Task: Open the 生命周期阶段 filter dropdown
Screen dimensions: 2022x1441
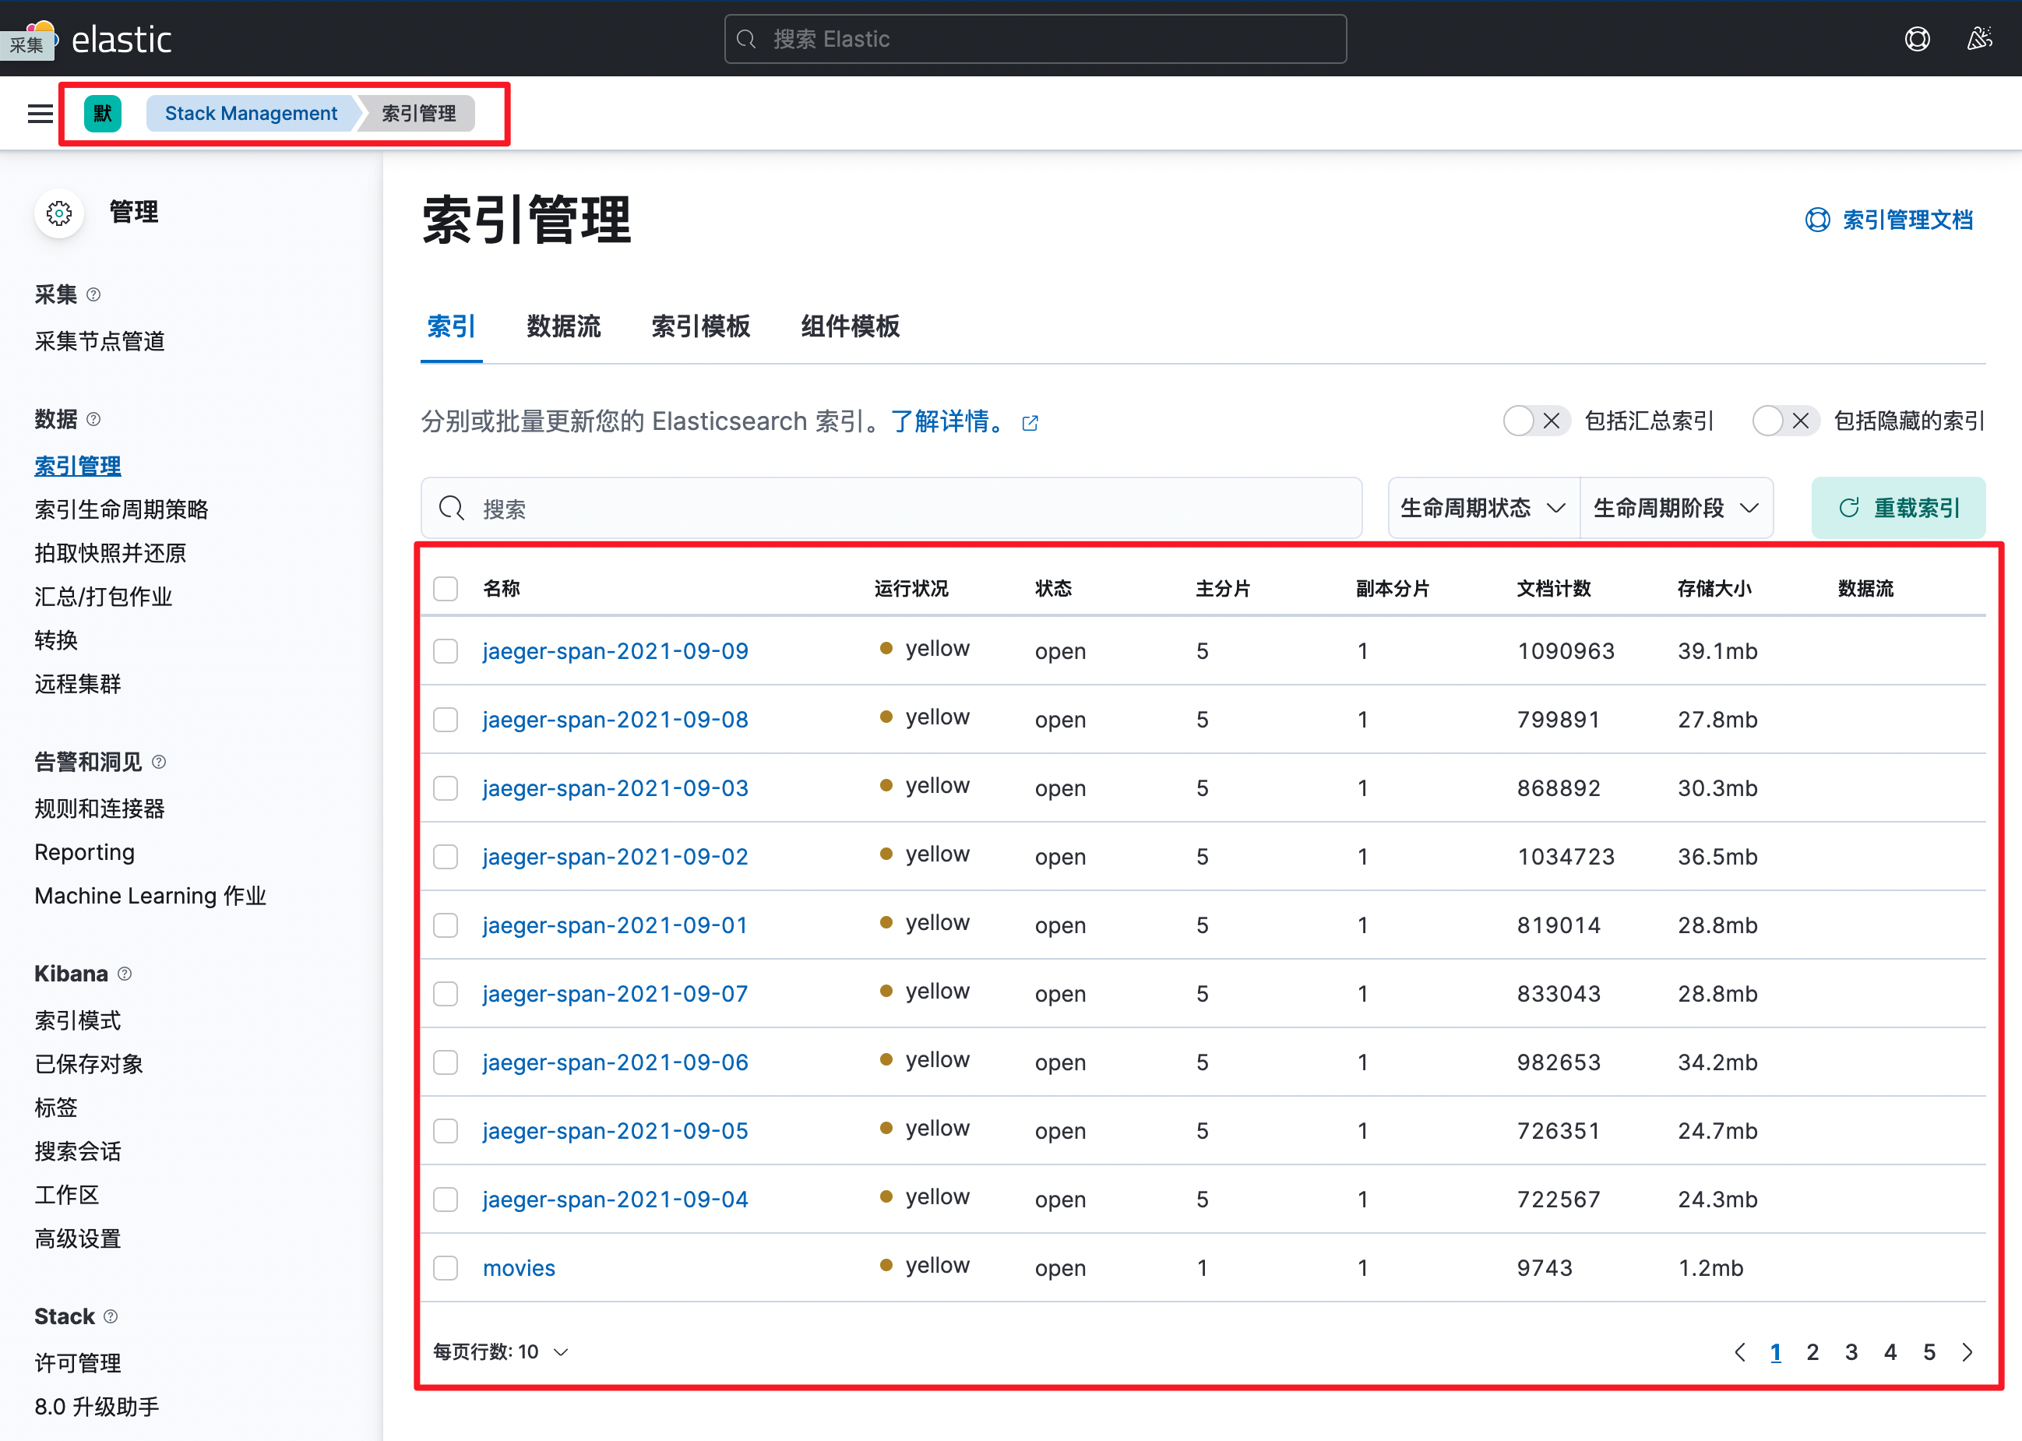Action: [1676, 508]
